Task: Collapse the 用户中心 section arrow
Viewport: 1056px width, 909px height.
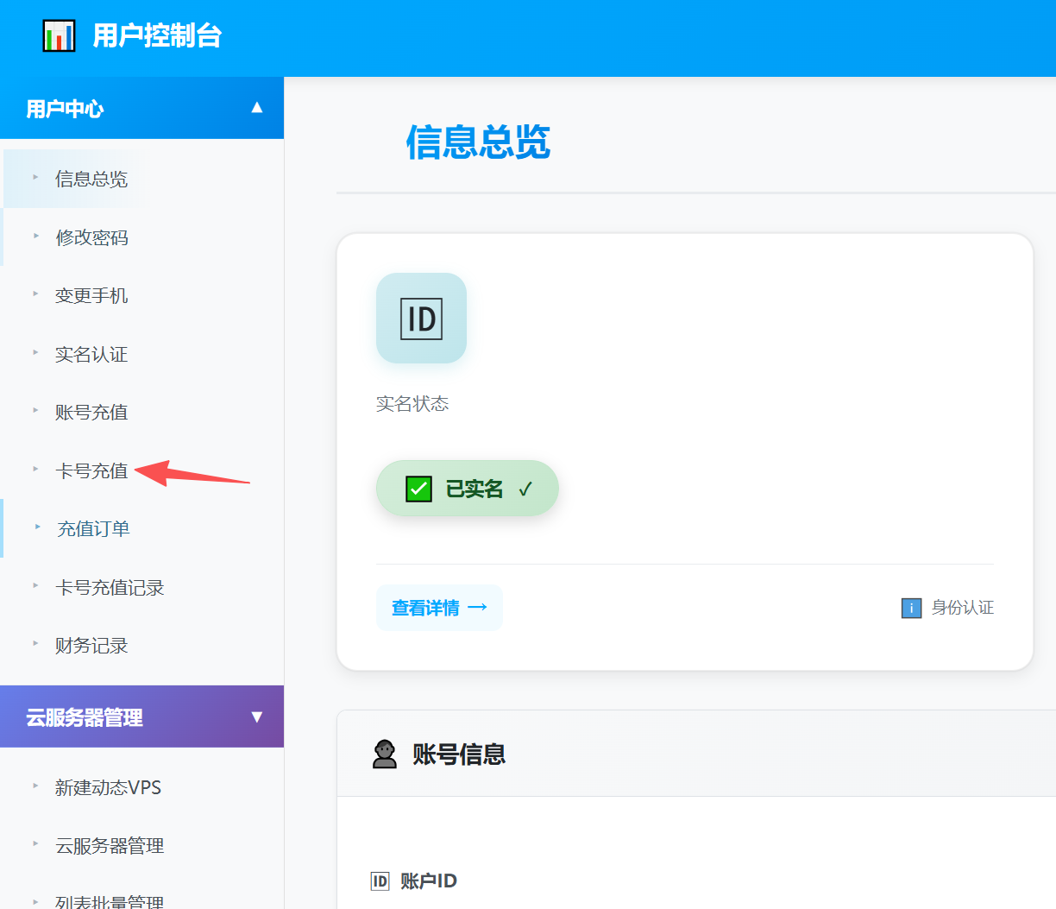Action: [256, 108]
